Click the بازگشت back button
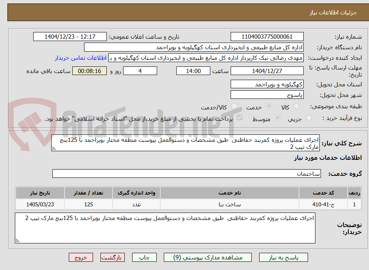The height and width of the screenshot is (270, 369). point(112,257)
